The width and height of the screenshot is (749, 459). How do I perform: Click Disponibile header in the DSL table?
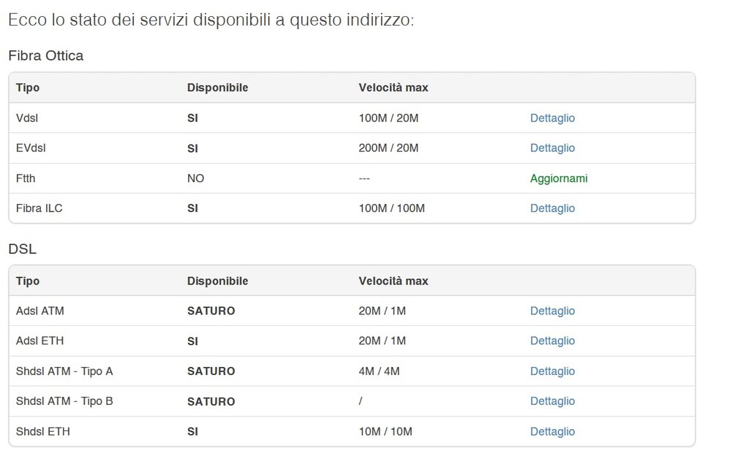pyautogui.click(x=217, y=281)
